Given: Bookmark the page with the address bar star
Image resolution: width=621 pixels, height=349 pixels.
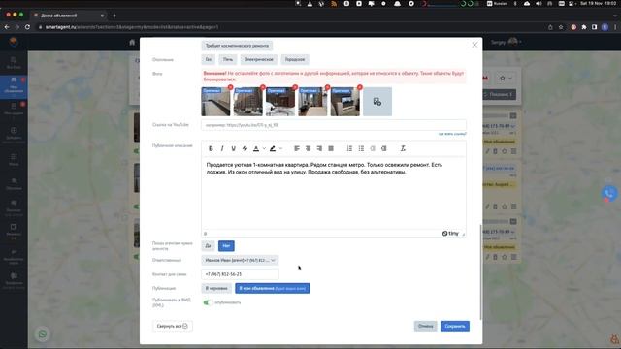Looking at the screenshot, I should pyautogui.click(x=561, y=27).
